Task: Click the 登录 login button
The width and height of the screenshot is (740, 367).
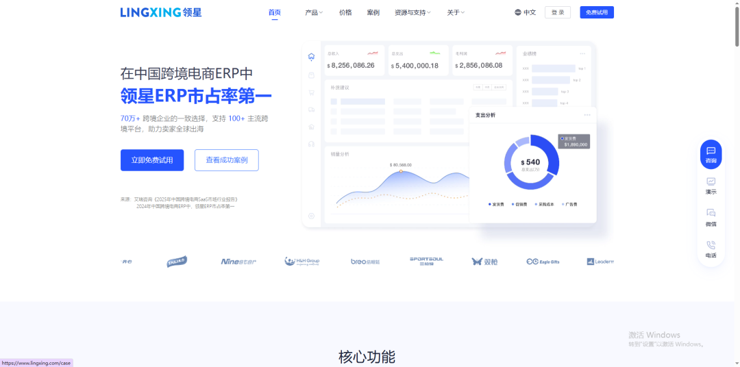Action: coord(558,12)
